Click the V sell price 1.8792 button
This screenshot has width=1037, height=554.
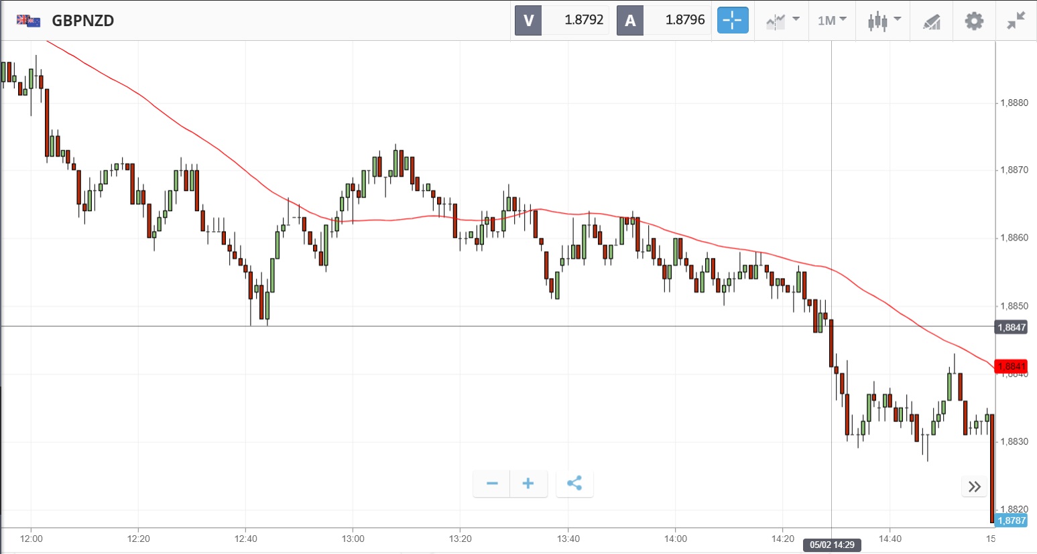click(x=562, y=20)
